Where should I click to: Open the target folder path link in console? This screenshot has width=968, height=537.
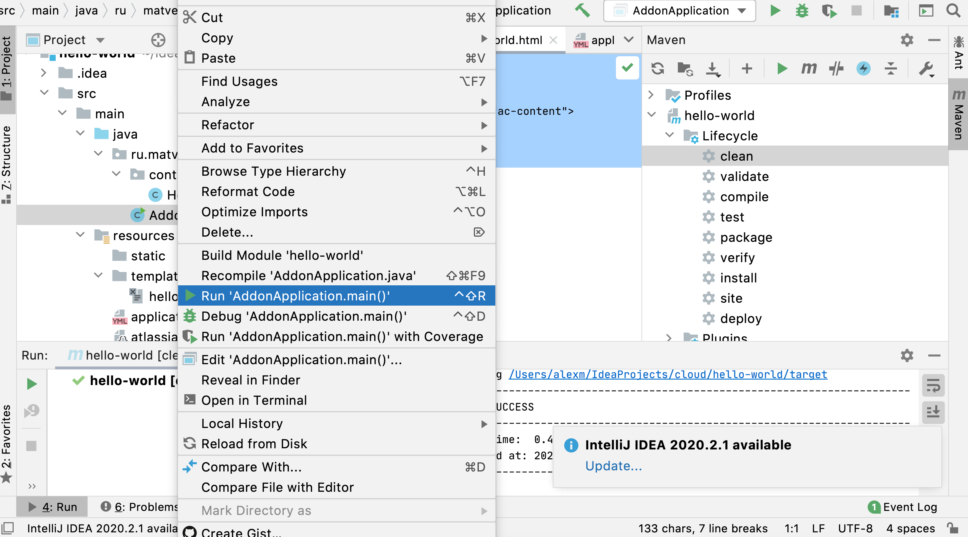point(668,374)
